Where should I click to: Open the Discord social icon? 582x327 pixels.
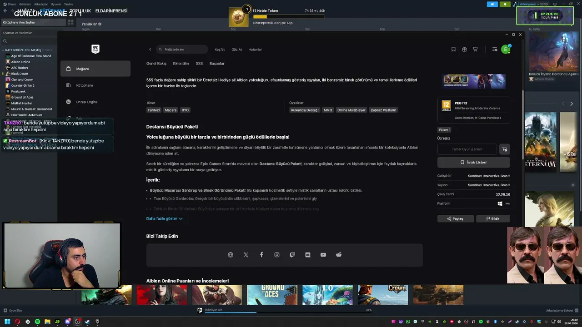pos(308,255)
